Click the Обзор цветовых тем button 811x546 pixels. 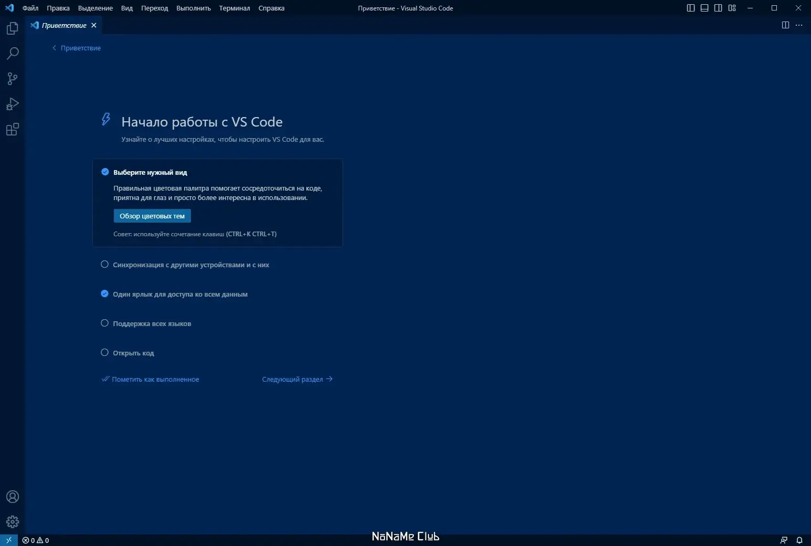[x=152, y=216]
